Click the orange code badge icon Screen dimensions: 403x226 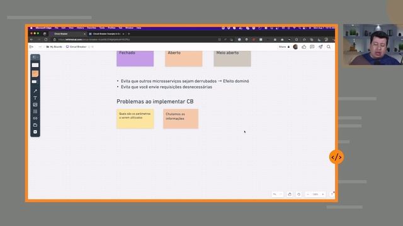(336, 157)
